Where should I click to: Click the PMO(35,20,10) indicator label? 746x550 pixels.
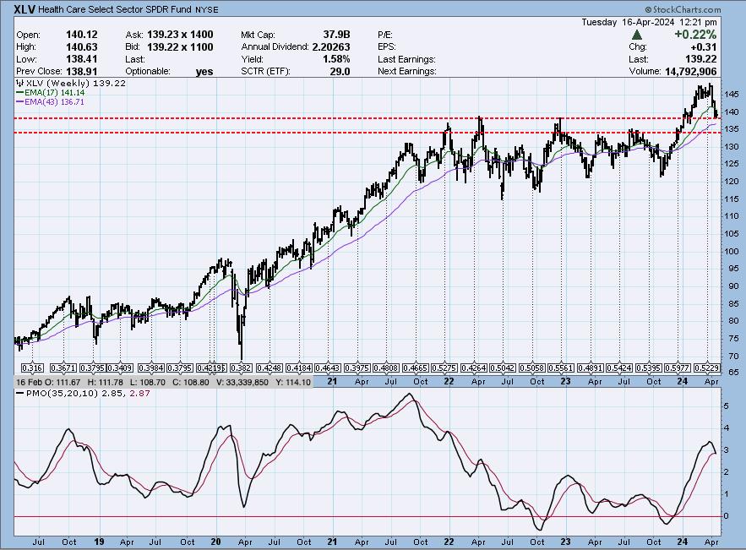[x=62, y=394]
